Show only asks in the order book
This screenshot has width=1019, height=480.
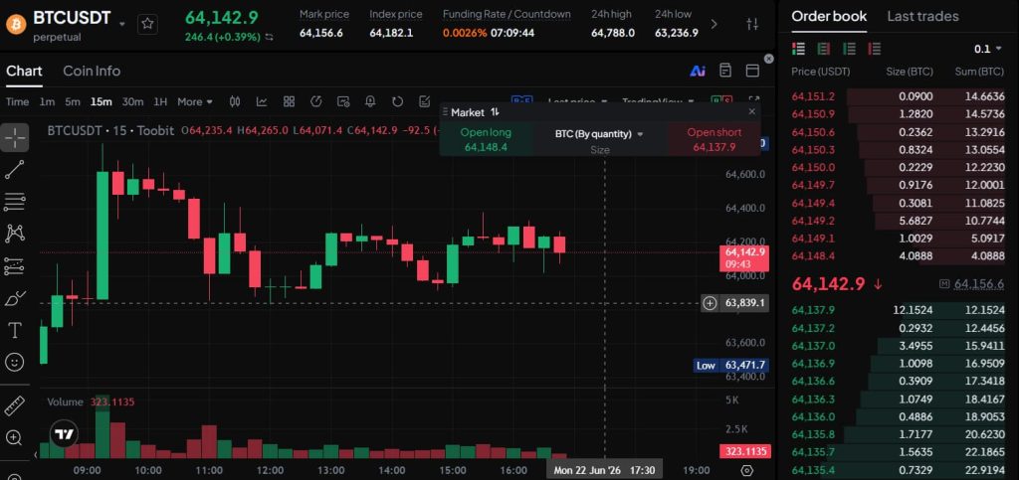pos(875,49)
